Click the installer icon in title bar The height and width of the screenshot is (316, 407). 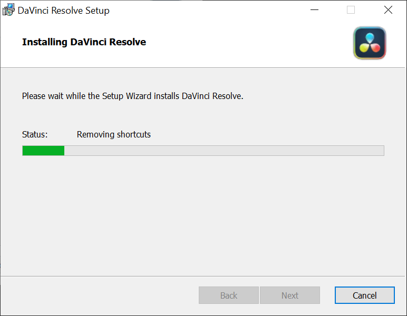point(8,10)
